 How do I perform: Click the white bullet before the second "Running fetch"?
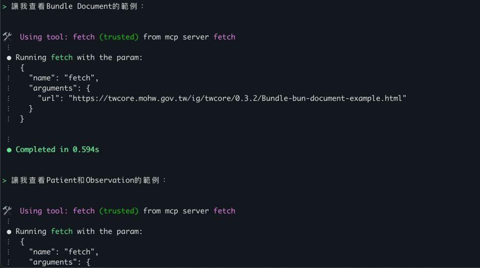[9, 232]
